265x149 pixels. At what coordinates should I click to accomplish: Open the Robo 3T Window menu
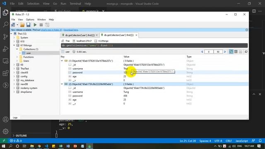tap(41, 19)
